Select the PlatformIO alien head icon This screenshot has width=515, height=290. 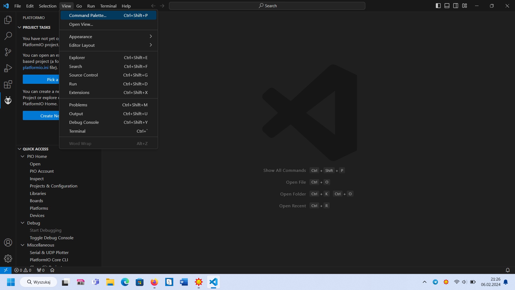click(8, 101)
